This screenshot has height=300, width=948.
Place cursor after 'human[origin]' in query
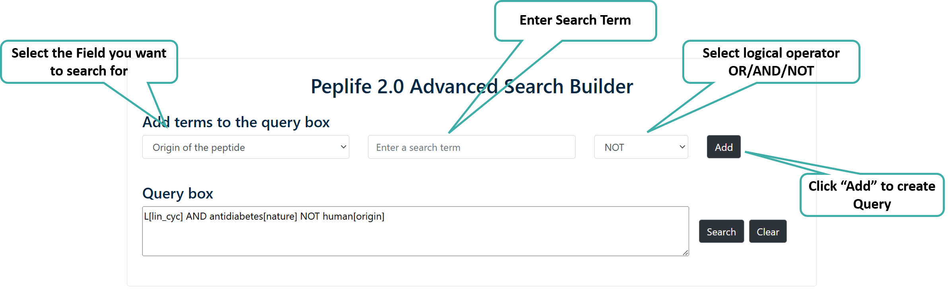tap(385, 216)
